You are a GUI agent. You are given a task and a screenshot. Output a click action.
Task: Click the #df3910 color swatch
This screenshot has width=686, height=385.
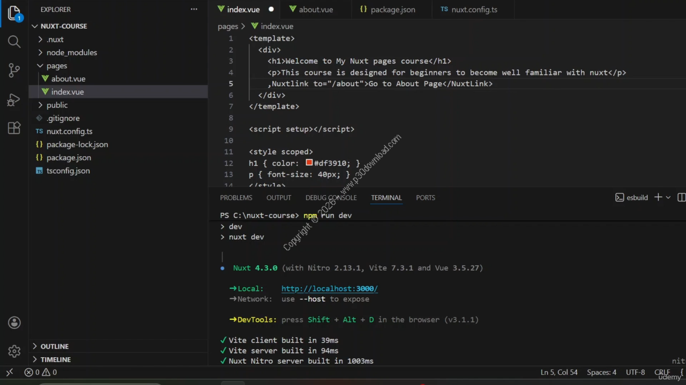(x=309, y=163)
